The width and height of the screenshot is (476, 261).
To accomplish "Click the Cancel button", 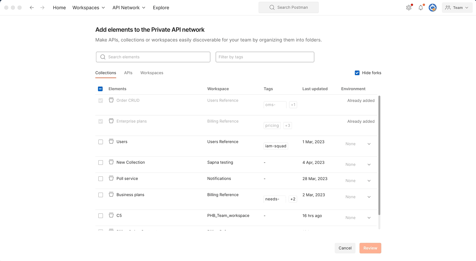I will coord(345,248).
